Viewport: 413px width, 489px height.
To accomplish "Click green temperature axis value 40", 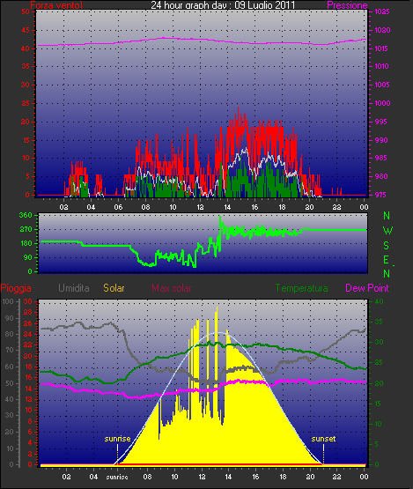I will coord(379,301).
